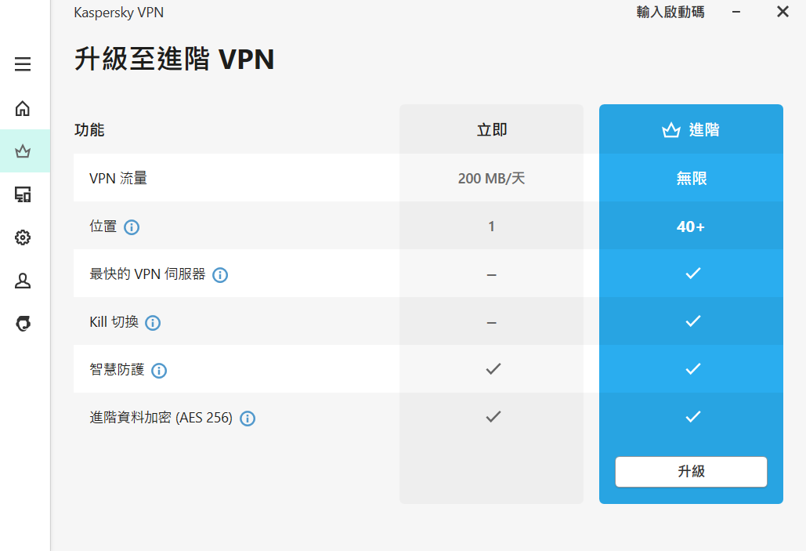Click the 進階 plan column header

691,130
